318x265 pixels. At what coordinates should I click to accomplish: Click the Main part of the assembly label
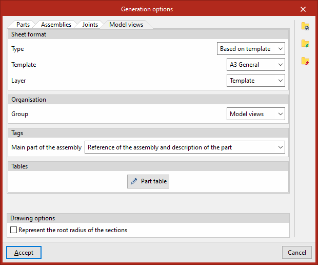[47, 147]
